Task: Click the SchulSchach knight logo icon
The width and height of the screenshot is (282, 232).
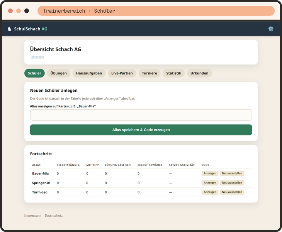Action: pos(9,29)
